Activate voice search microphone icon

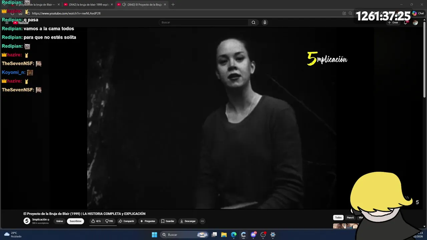click(265, 22)
